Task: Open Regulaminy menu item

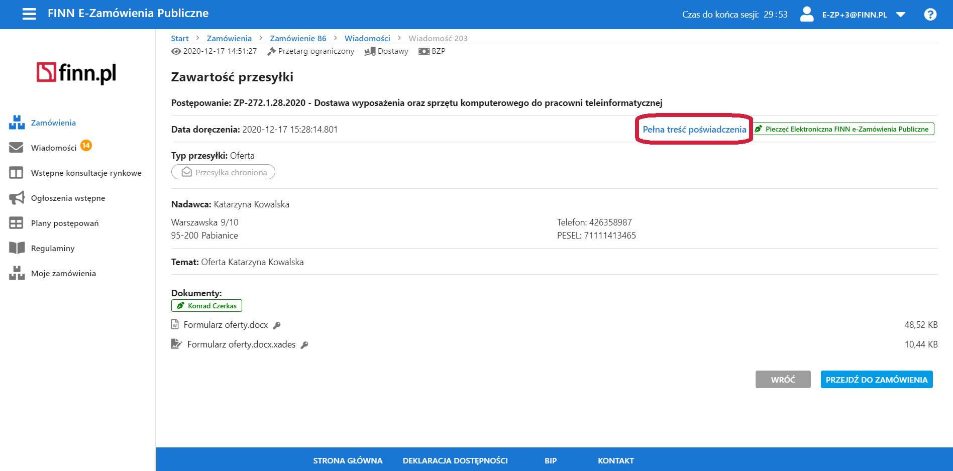Action: click(x=53, y=248)
